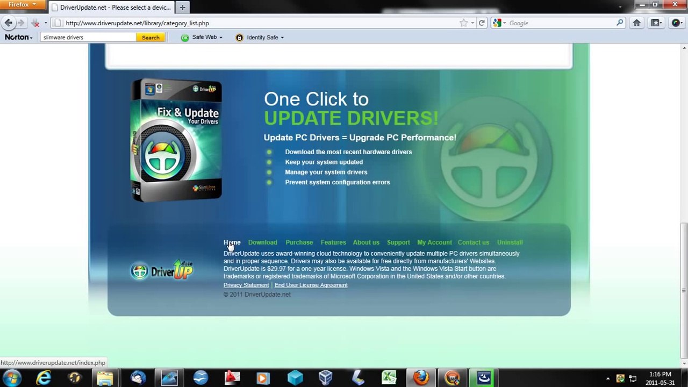
Task: Open the End User License Agreement link
Action: tap(311, 285)
